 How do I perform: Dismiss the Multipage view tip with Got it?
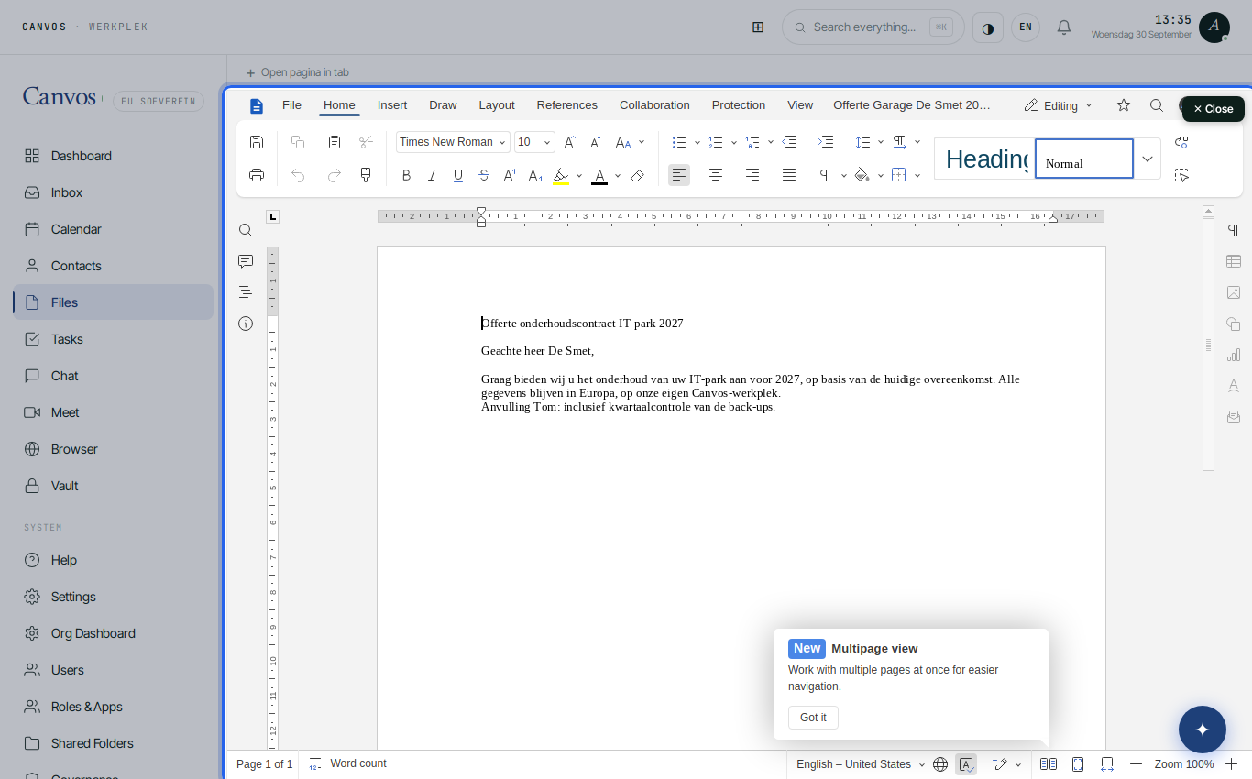point(813,718)
